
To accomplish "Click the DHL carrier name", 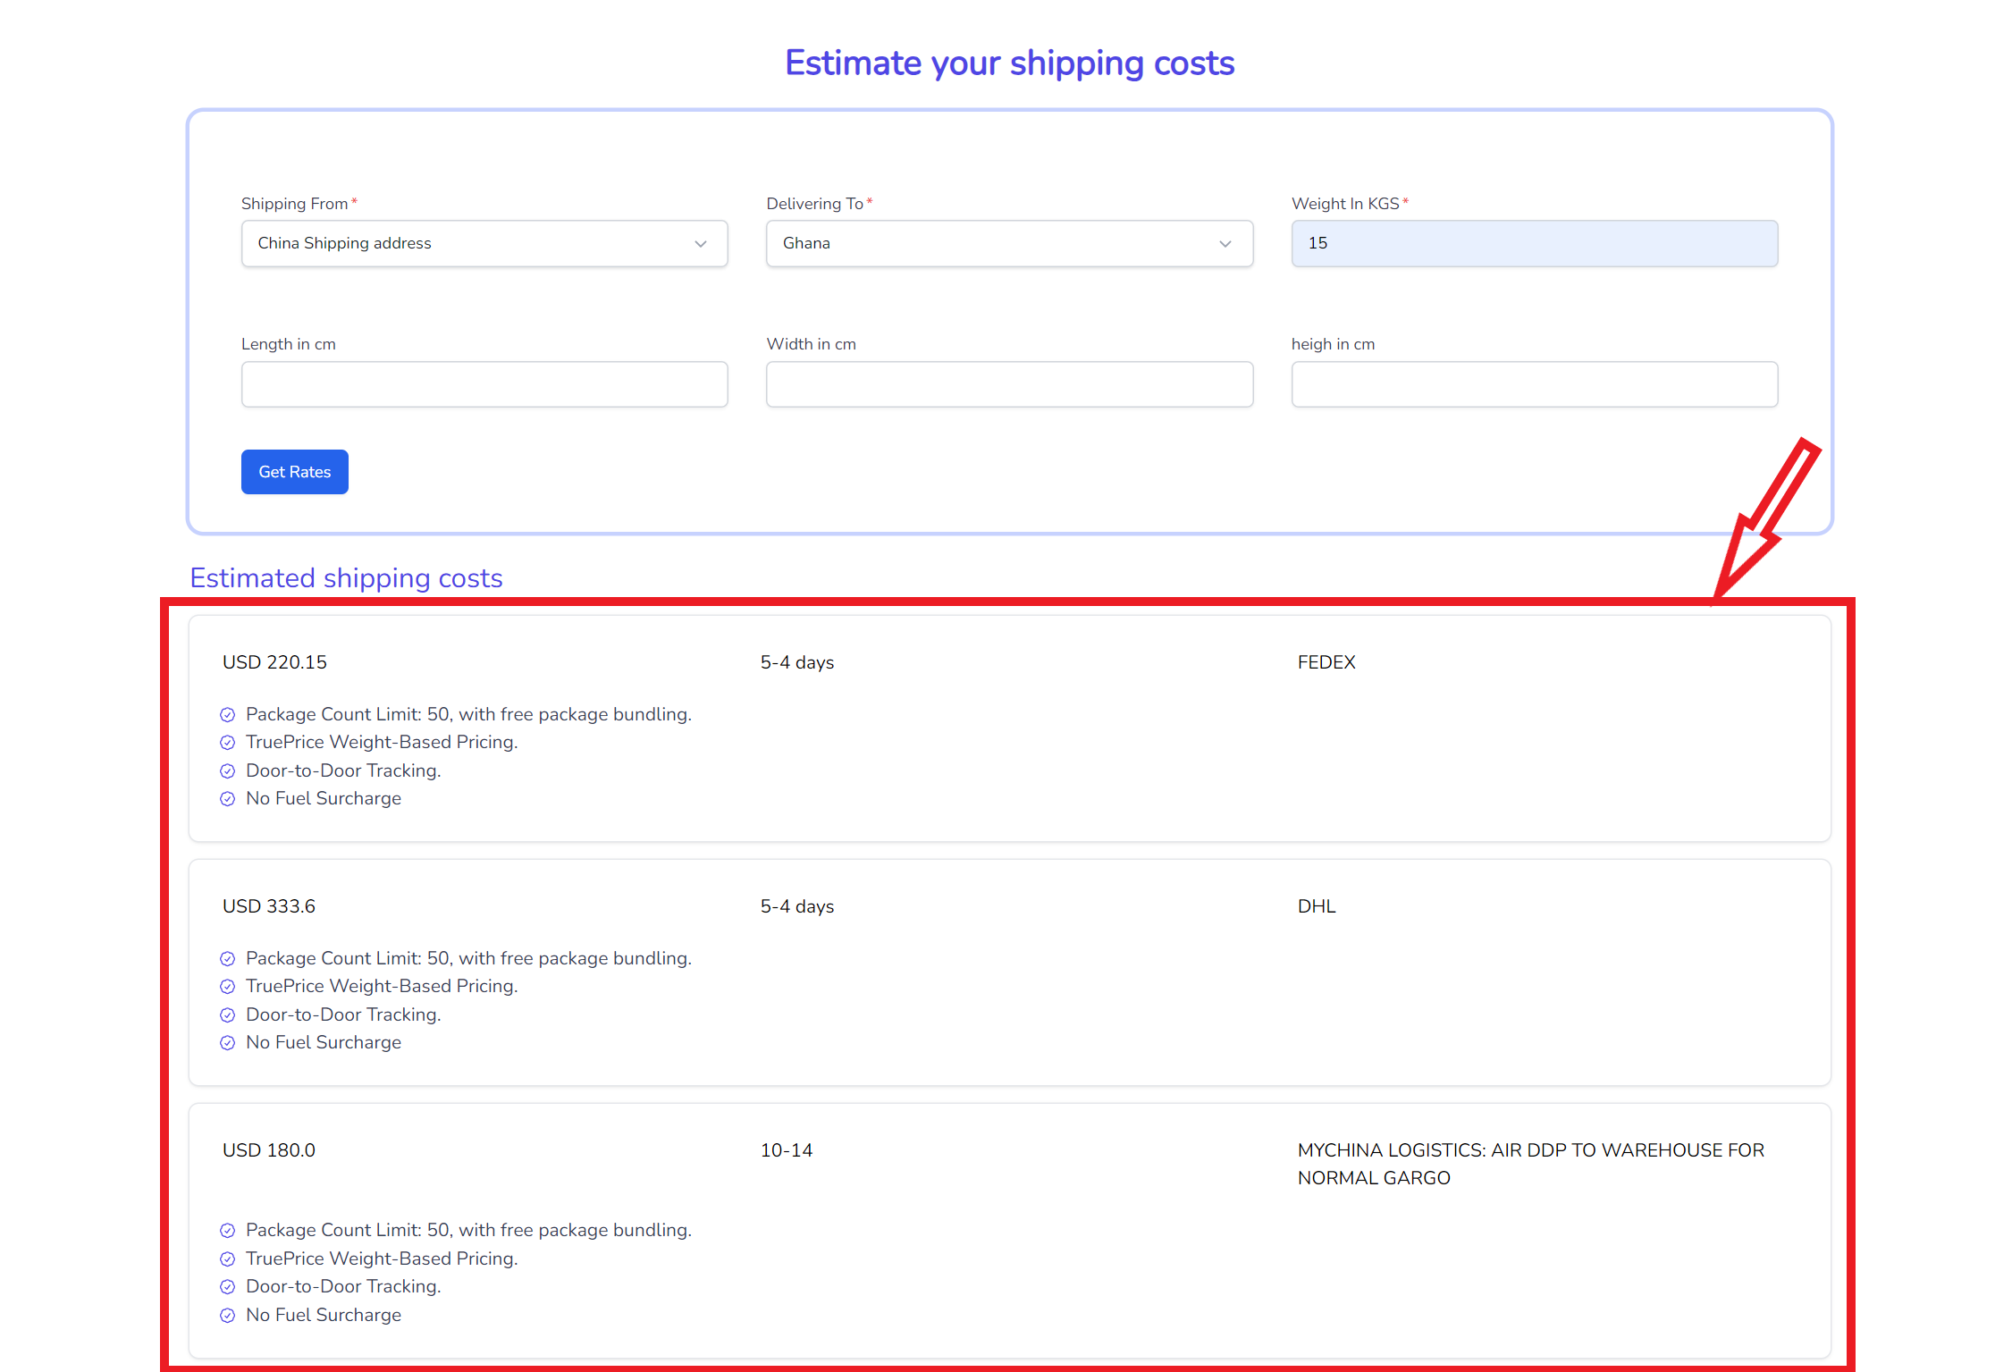I will tap(1317, 906).
